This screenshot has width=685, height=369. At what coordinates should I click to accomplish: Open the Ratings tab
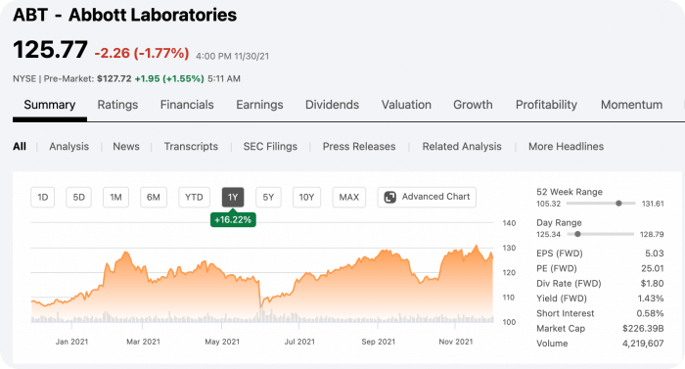pos(117,105)
